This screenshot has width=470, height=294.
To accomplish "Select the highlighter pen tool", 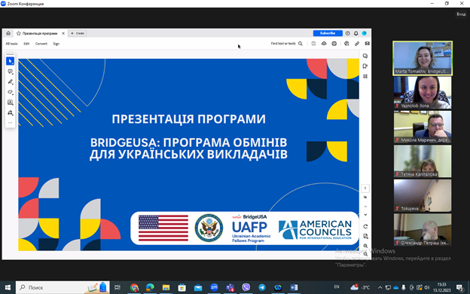I will [x=11, y=82].
